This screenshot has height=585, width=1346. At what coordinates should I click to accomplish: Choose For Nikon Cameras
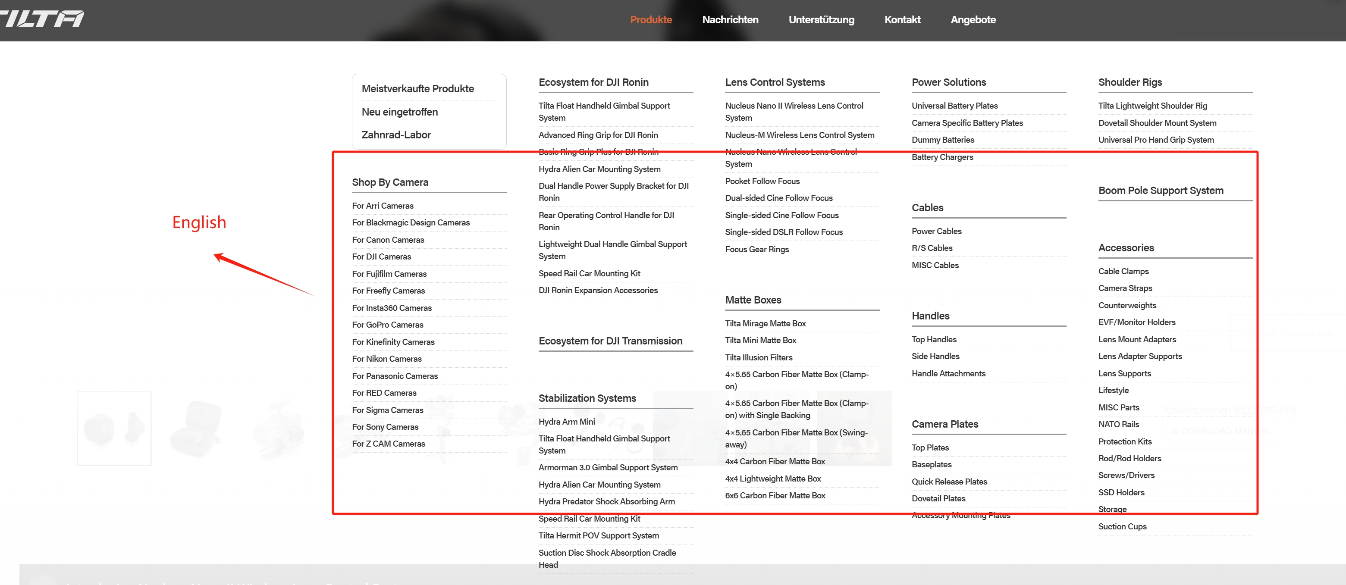tap(387, 359)
